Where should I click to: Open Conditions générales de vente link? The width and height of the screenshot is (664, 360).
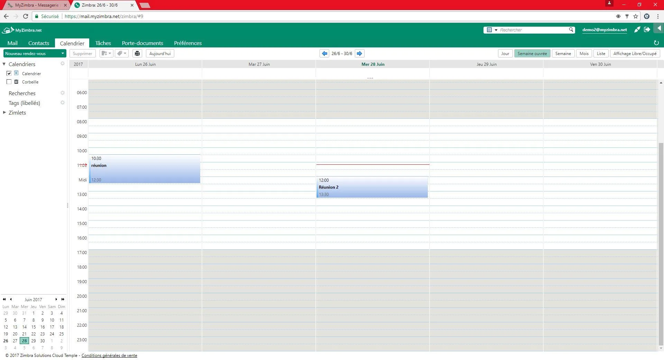tap(109, 355)
